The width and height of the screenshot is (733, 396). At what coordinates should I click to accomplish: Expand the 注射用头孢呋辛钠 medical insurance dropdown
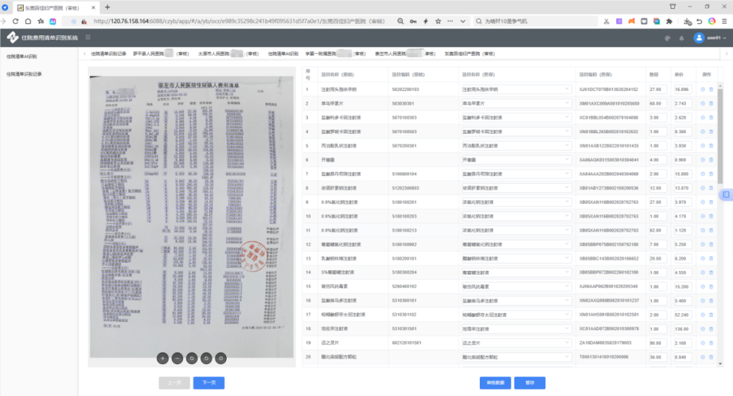click(567, 89)
